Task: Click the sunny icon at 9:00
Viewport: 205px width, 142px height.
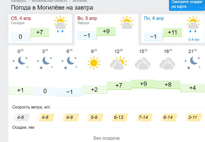Action: click(94, 62)
